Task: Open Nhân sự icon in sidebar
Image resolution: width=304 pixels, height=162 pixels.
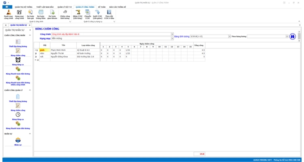Action: 18,141
